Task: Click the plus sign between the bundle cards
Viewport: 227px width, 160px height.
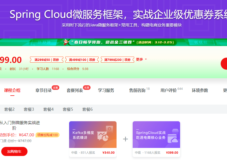Action: click(125, 139)
